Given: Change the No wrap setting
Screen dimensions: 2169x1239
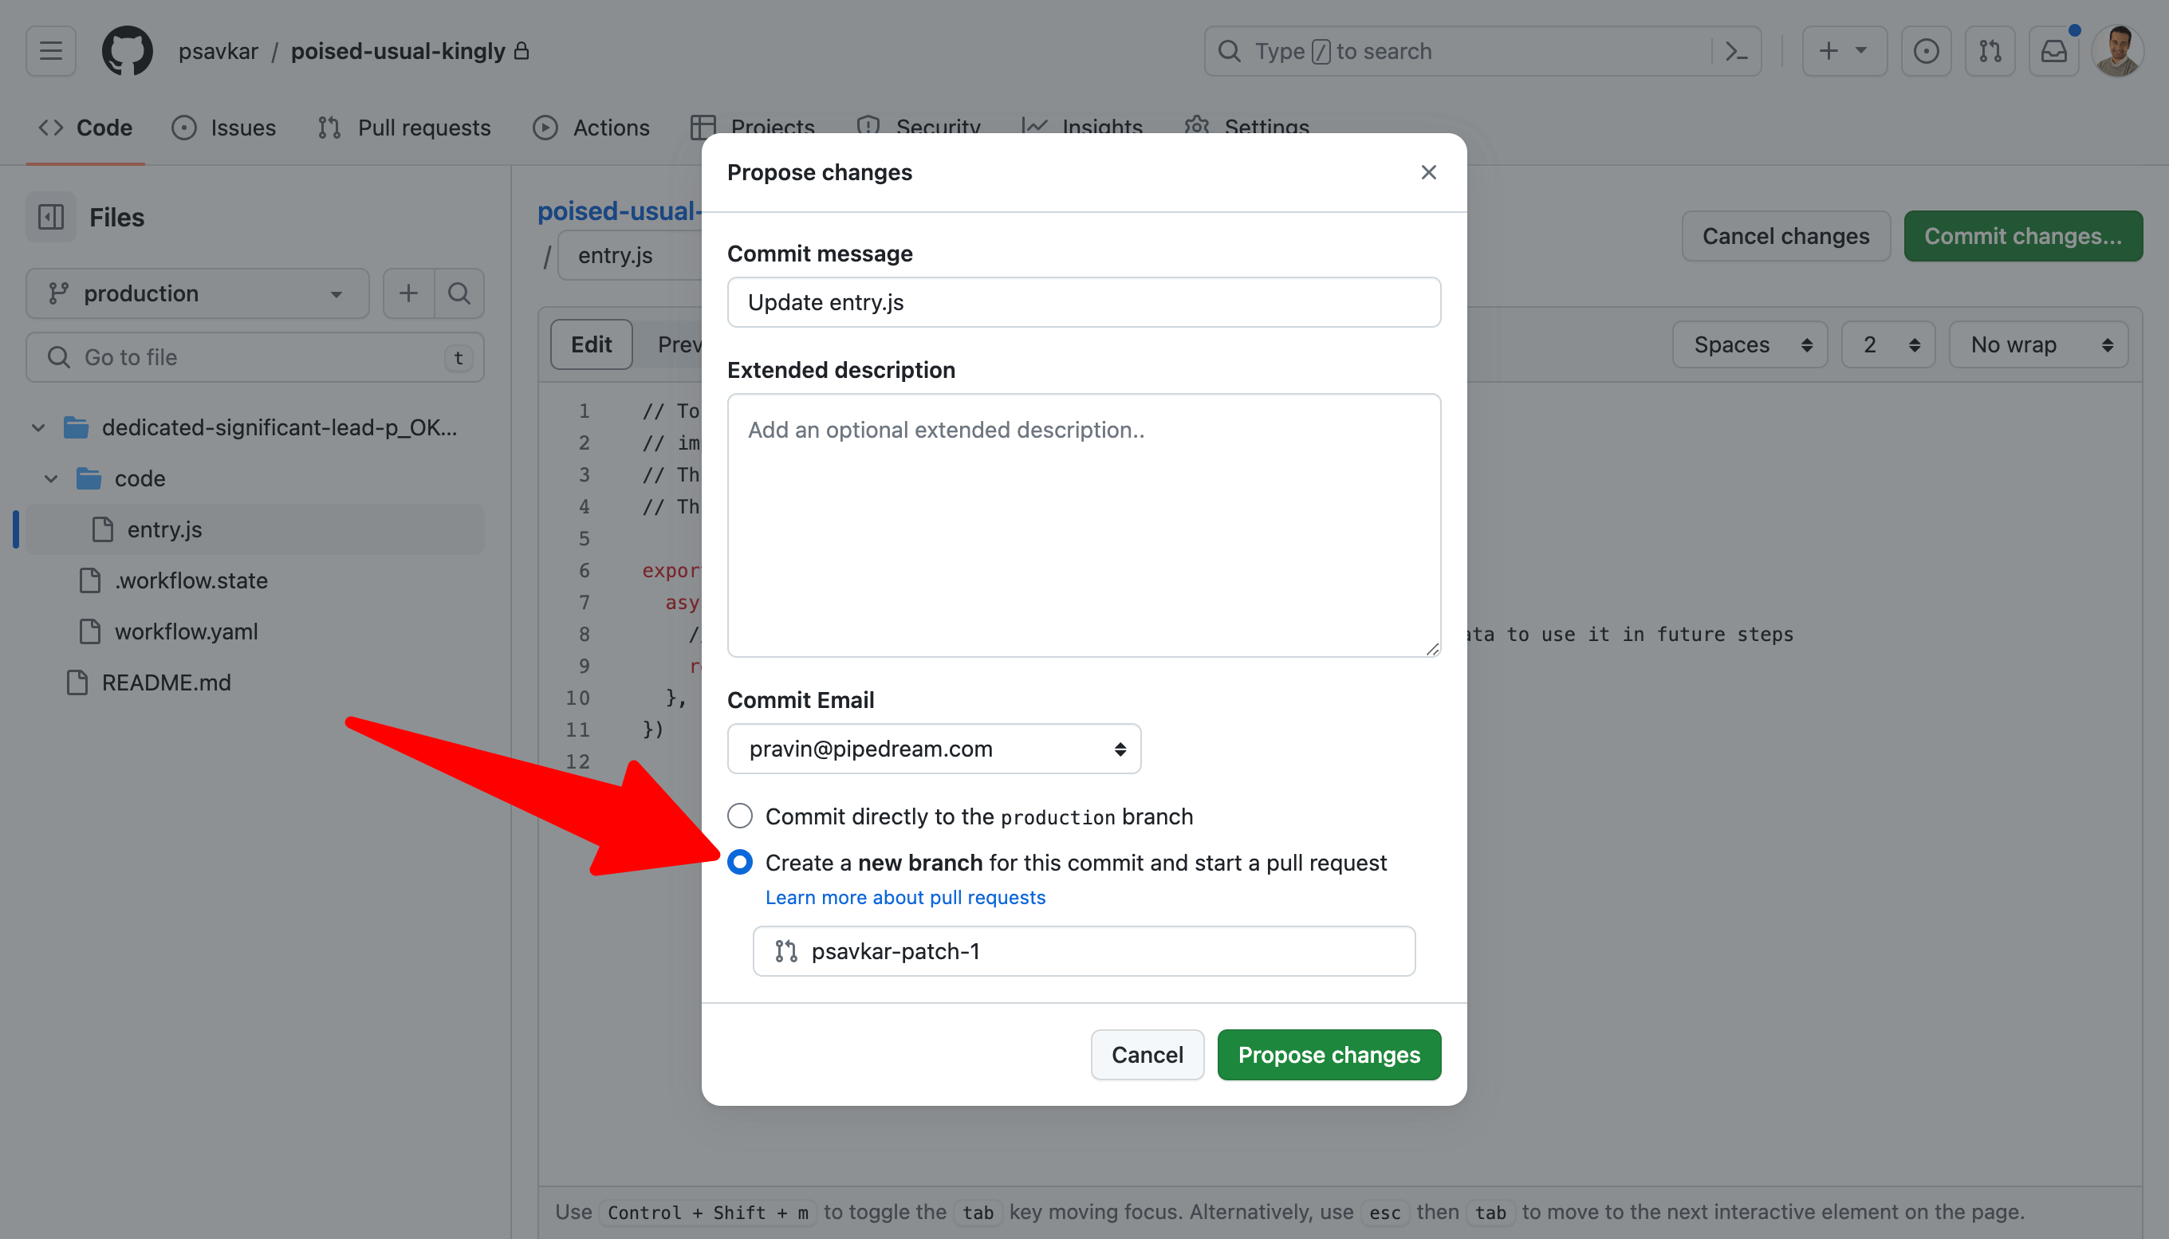Looking at the screenshot, I should pos(2038,344).
